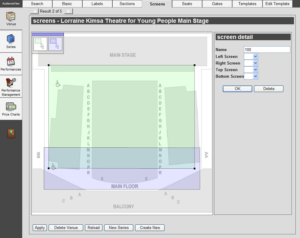This screenshot has height=238, width=300.
Task: Click the MAIN FLOOR label on map
Action: click(125, 186)
